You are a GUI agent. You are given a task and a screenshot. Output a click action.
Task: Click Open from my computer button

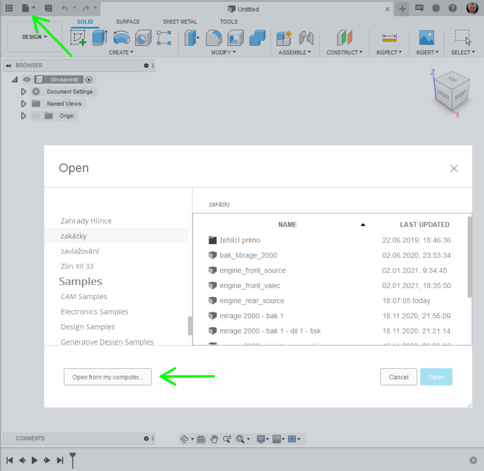[x=107, y=377]
